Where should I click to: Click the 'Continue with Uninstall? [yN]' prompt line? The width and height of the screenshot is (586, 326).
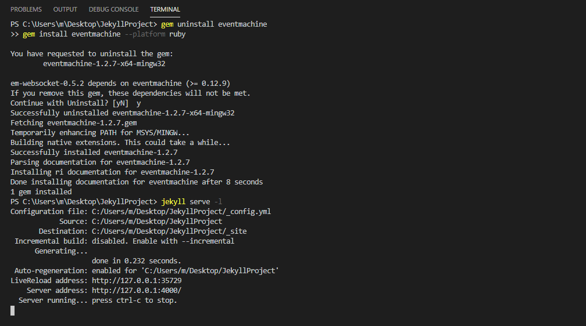tap(76, 103)
